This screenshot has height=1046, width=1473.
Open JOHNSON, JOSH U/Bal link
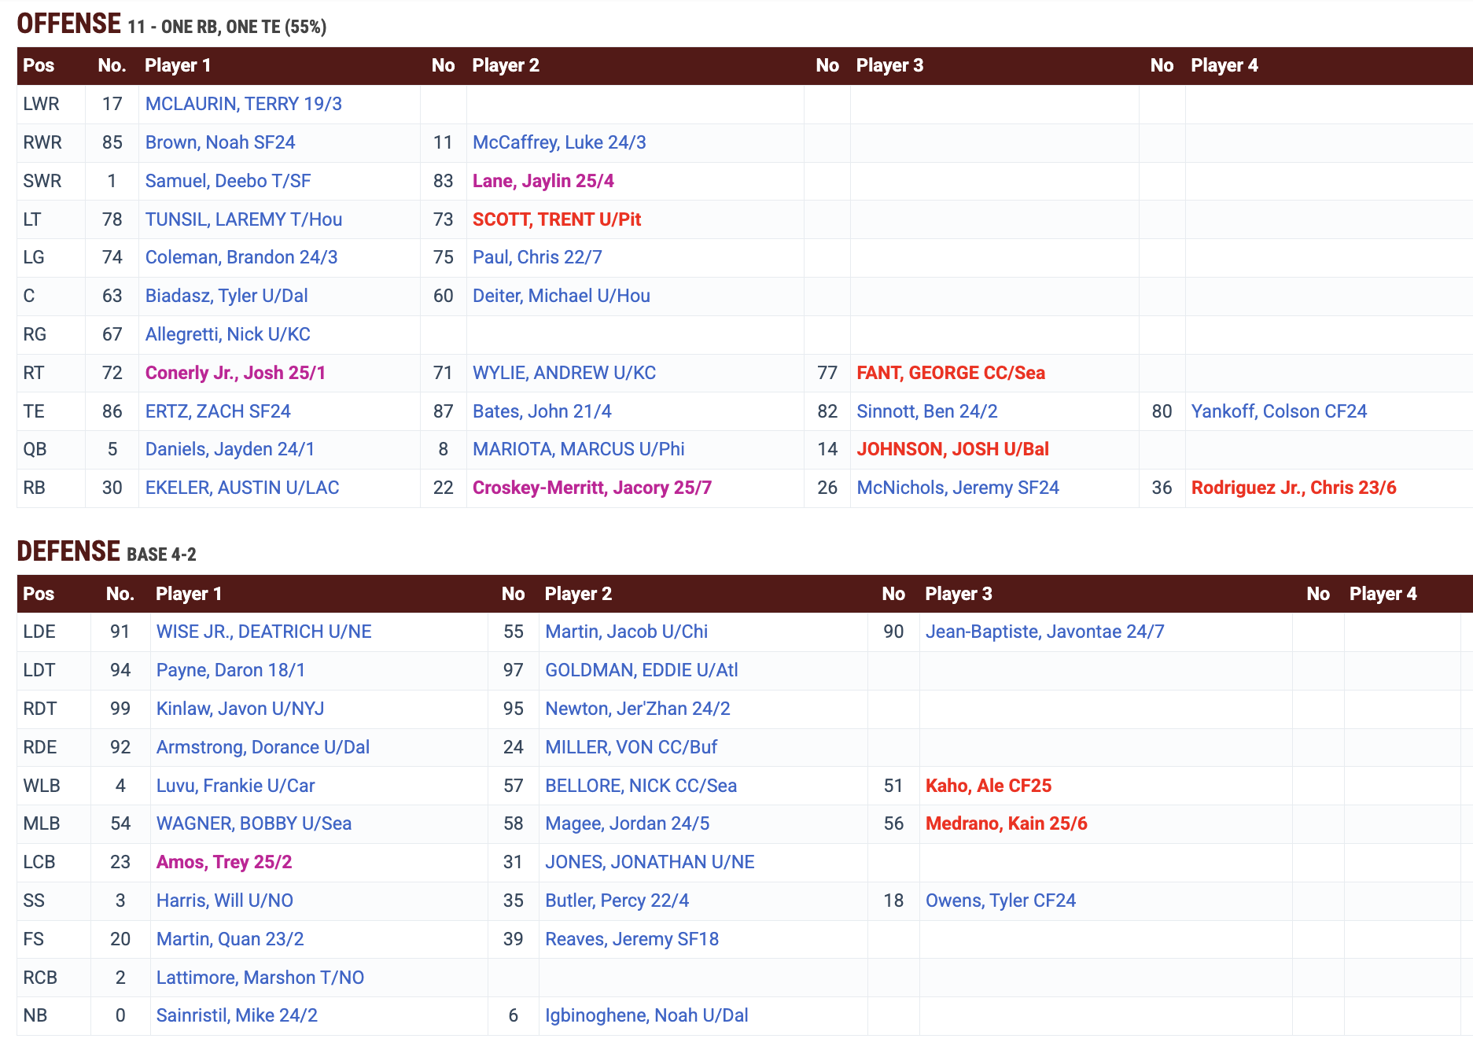952,449
